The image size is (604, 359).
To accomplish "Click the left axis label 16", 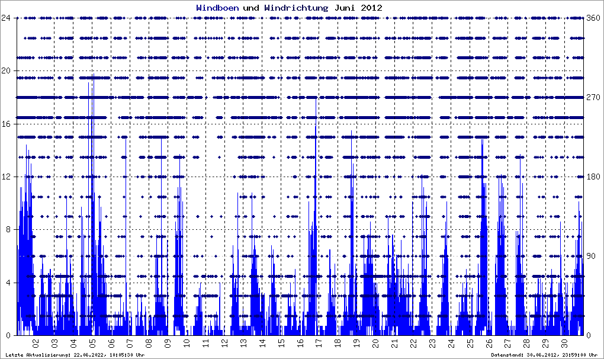I will pyautogui.click(x=6, y=124).
